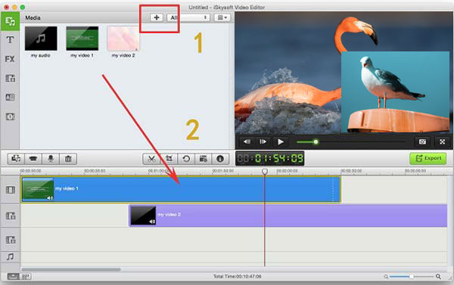This screenshot has height=285, width=454.
Task: Select my video 1 clip in timeline
Action: coord(181,190)
